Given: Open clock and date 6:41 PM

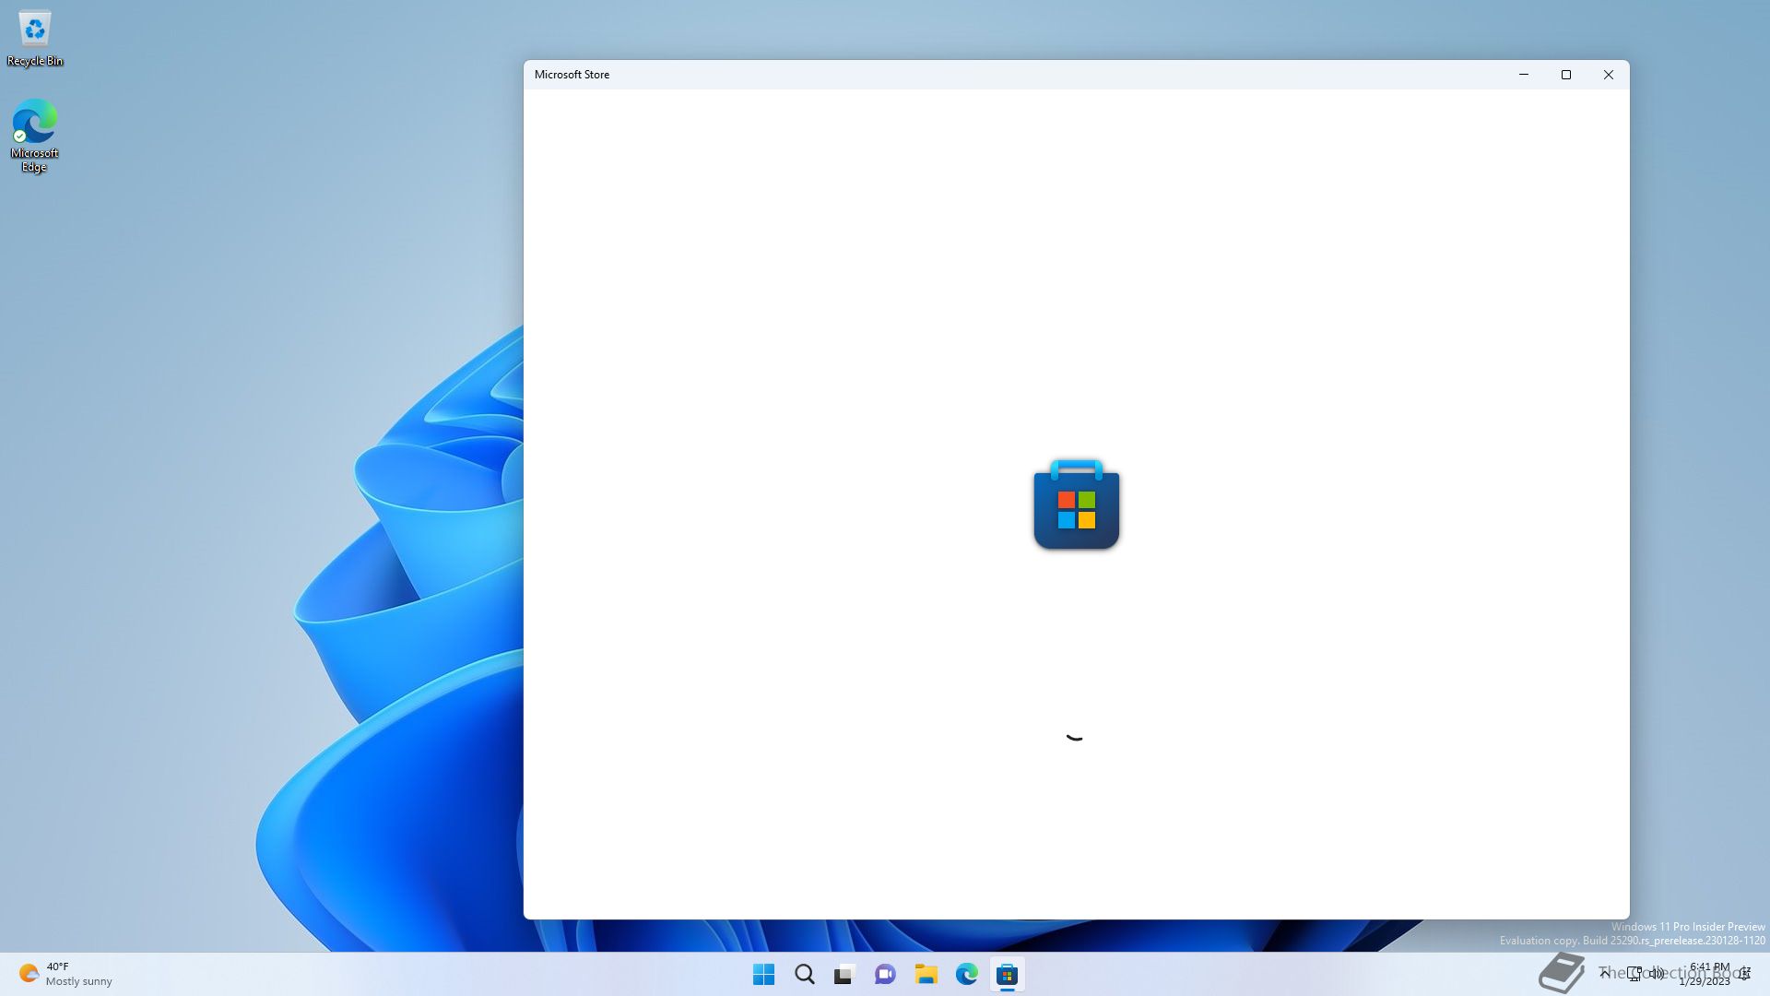Looking at the screenshot, I should click(x=1706, y=974).
